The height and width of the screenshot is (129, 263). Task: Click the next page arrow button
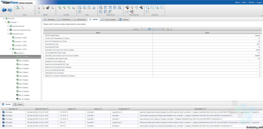159,29
